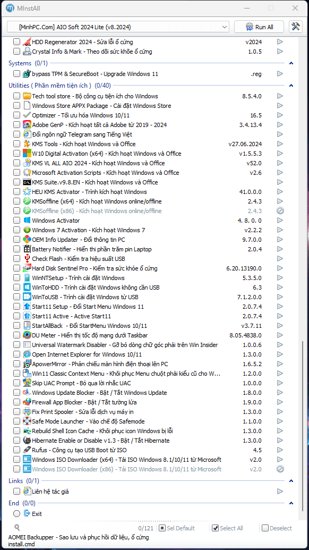Screen dimensions: 309x550
Task: Click the Deselect button
Action: pos(277,528)
